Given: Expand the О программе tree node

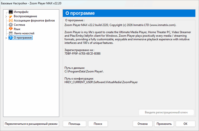Looking at the screenshot, I should (x=6, y=38).
